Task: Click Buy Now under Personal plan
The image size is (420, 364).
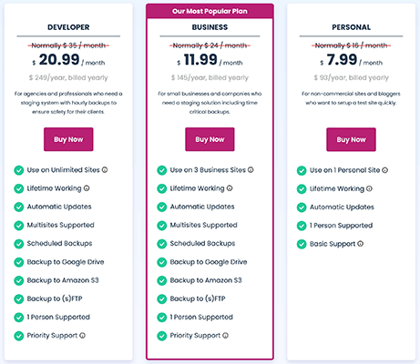Action: (351, 139)
